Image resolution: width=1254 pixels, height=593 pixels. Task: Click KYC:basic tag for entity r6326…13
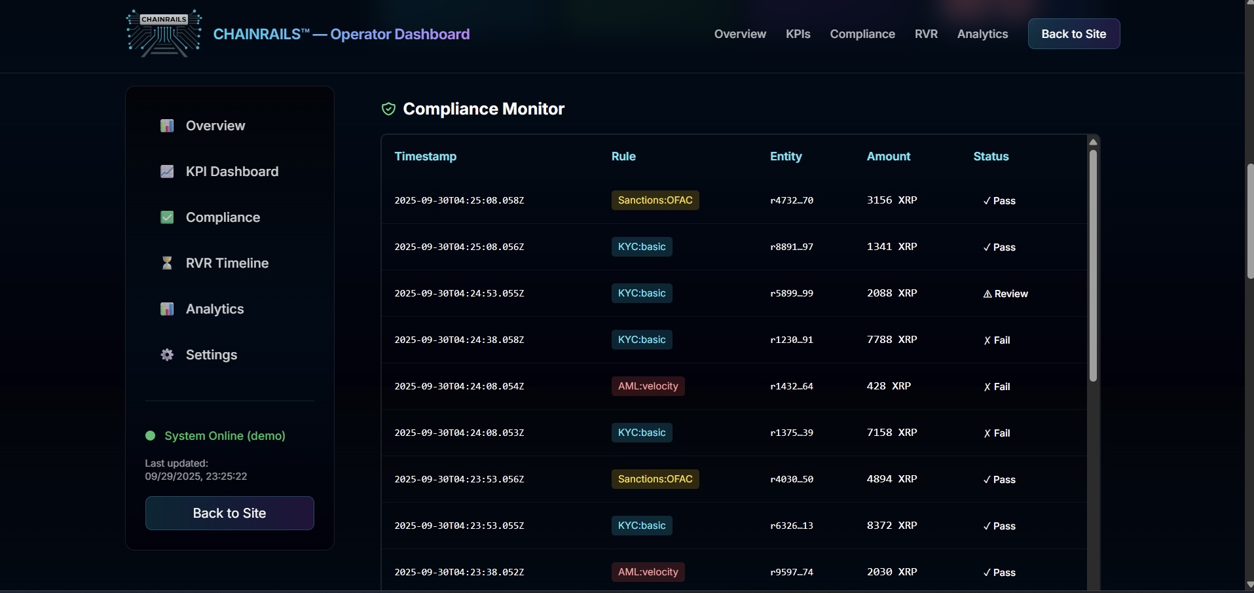point(642,526)
